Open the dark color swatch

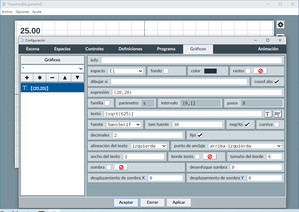pyautogui.click(x=210, y=71)
